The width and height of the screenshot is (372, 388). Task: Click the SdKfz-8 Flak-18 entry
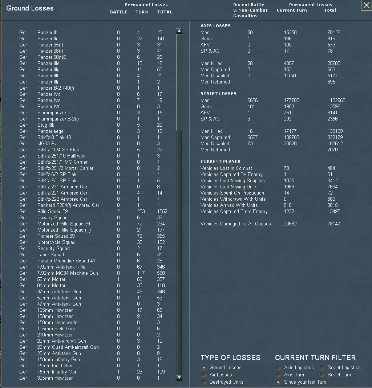54,137
